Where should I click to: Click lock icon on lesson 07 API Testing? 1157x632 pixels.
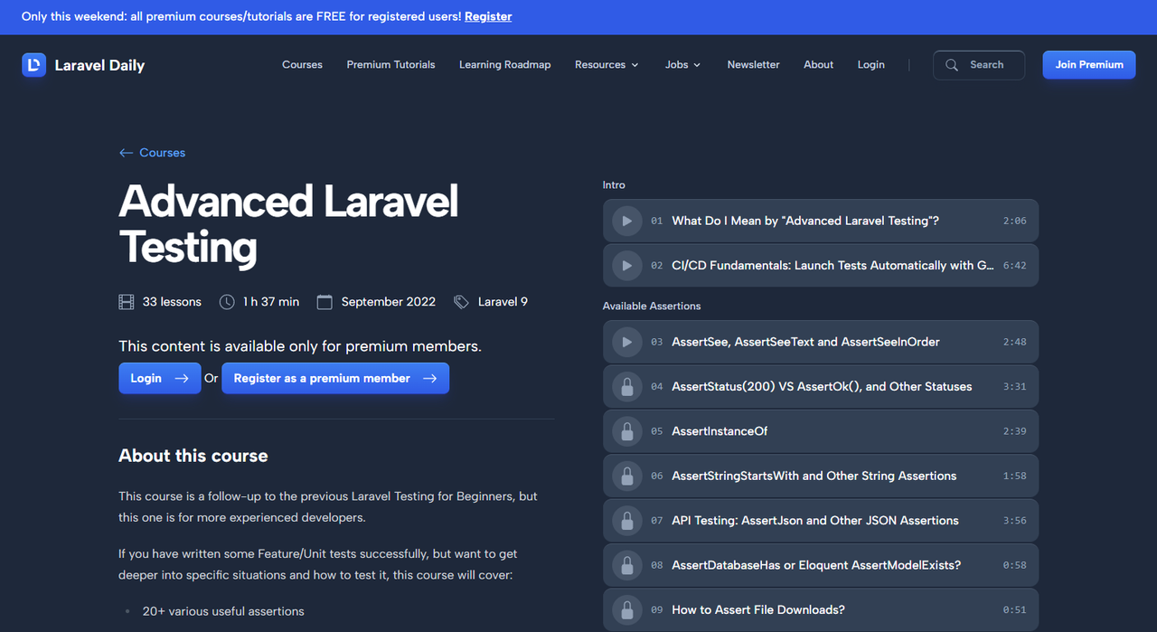(x=626, y=521)
